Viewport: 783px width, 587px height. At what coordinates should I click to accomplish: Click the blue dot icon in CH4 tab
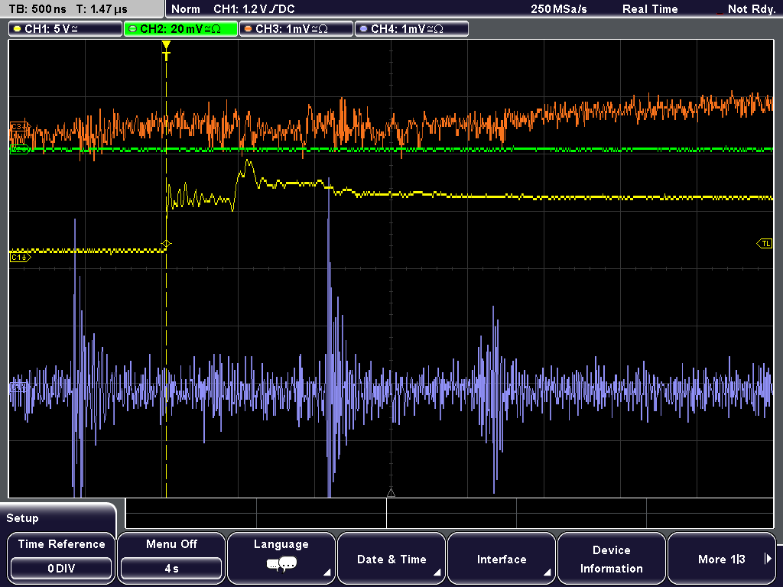(363, 29)
